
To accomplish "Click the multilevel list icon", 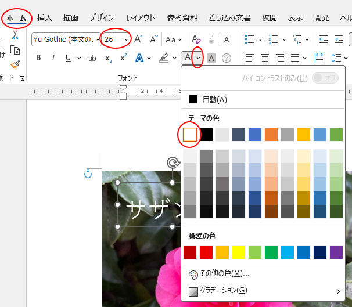I will tap(297, 39).
